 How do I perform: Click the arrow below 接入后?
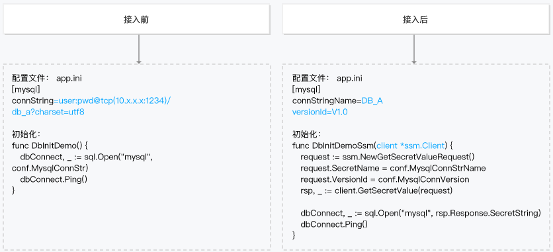click(414, 49)
